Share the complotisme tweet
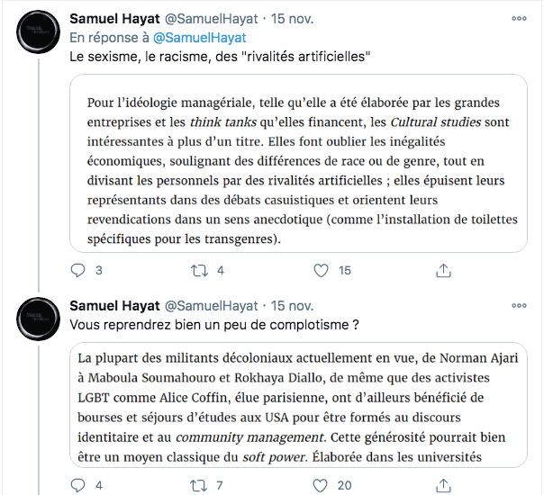This screenshot has height=495, width=544. [443, 486]
